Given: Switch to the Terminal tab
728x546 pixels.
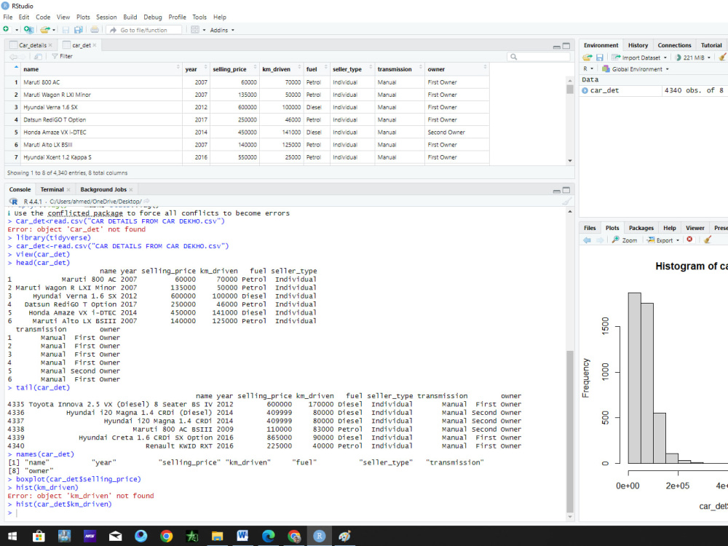Looking at the screenshot, I should coord(52,189).
